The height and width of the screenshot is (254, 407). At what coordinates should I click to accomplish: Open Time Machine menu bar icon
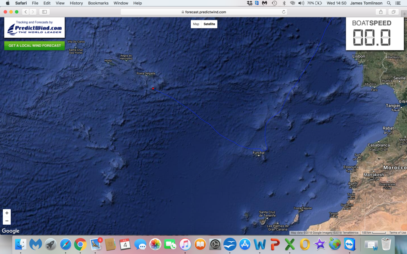click(274, 3)
